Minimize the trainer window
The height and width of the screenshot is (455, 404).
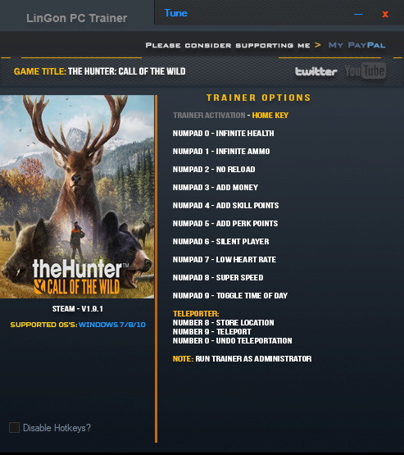pos(358,14)
